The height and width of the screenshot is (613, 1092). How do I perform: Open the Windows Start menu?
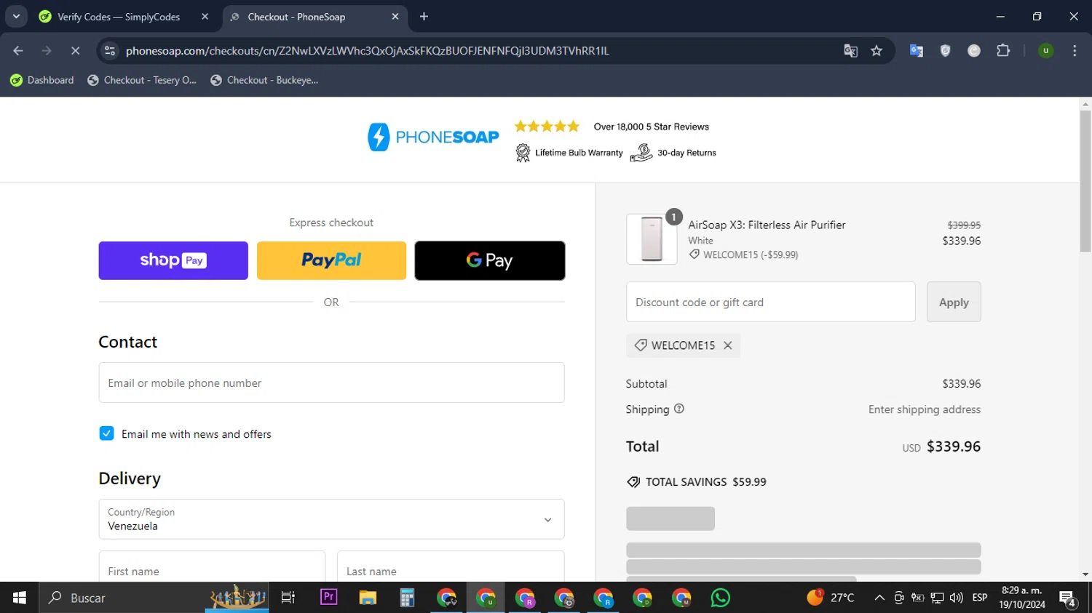coord(19,598)
